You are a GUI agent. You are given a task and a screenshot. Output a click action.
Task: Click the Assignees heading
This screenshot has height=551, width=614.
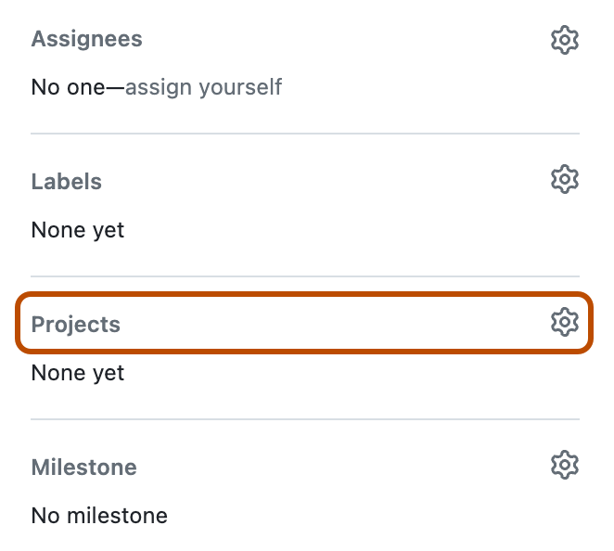click(x=86, y=40)
